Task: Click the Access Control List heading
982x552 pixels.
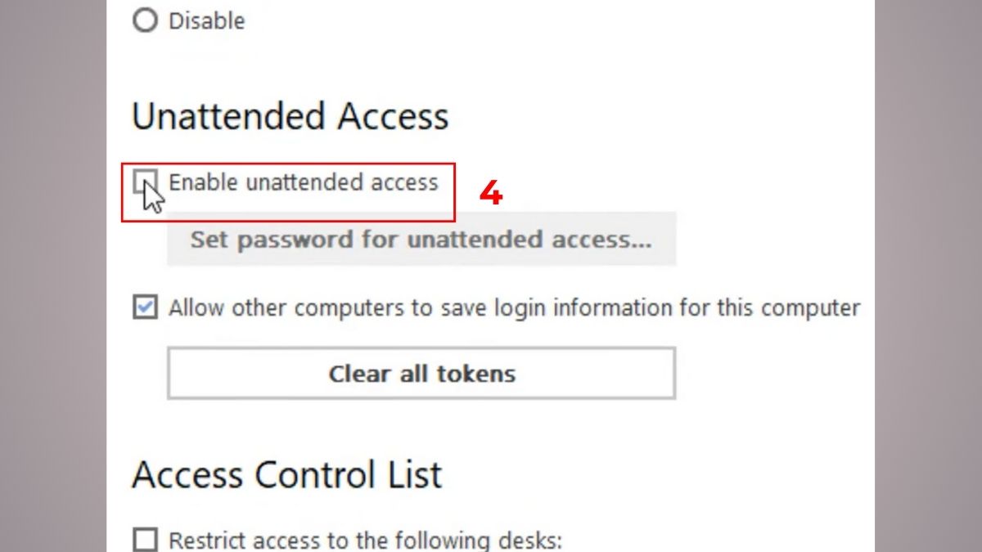Action: coord(286,475)
